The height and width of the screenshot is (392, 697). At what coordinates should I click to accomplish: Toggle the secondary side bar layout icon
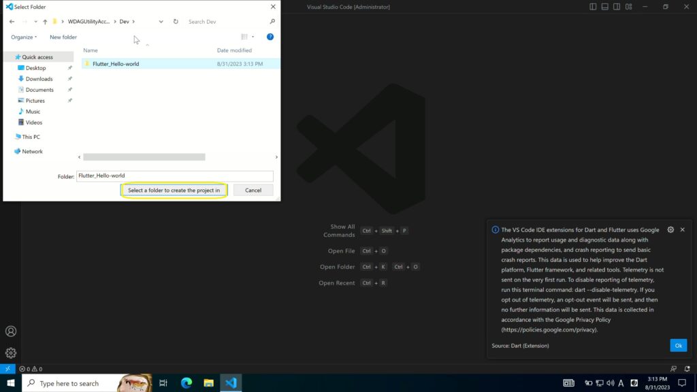click(617, 7)
